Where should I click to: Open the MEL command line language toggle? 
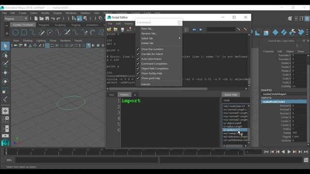9,160
